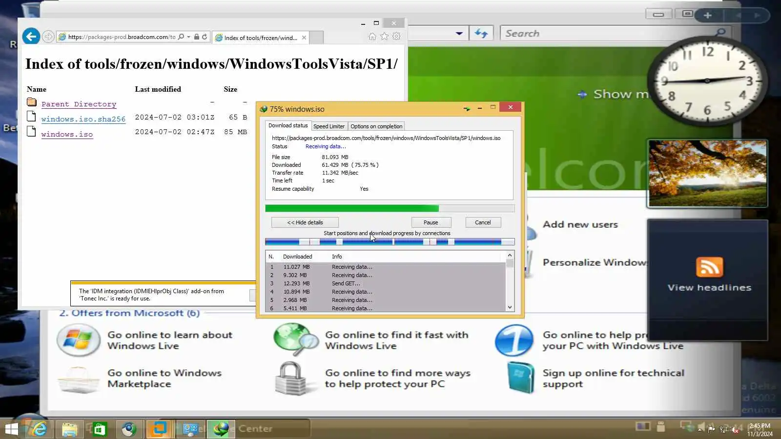Click the blue book technical support icon
This screenshot has height=439, width=781.
pyautogui.click(x=520, y=379)
